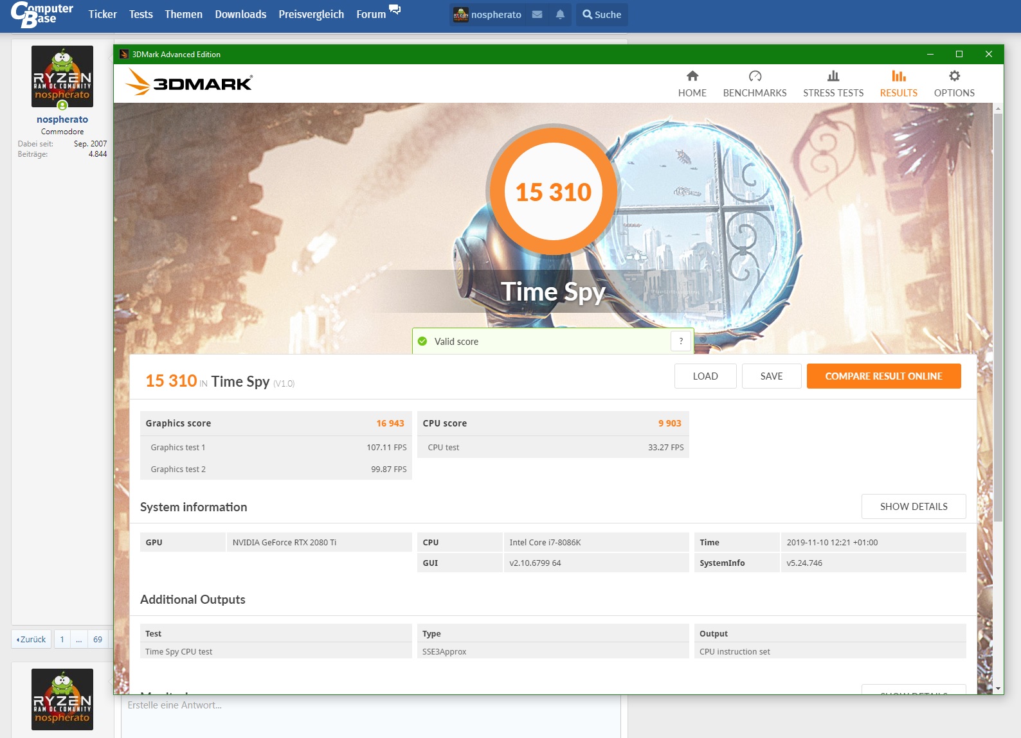Click the 3DMark title bar app icon
The height and width of the screenshot is (738, 1021).
pyautogui.click(x=124, y=55)
